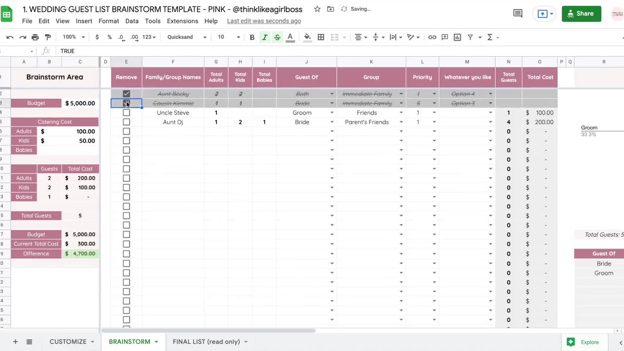Click the Insert comment icon
Image resolution: width=624 pixels, height=351 pixels.
pos(445,37)
